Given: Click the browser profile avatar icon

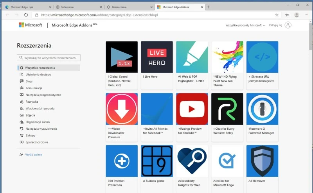Looking at the screenshot, I should point(297,15).
